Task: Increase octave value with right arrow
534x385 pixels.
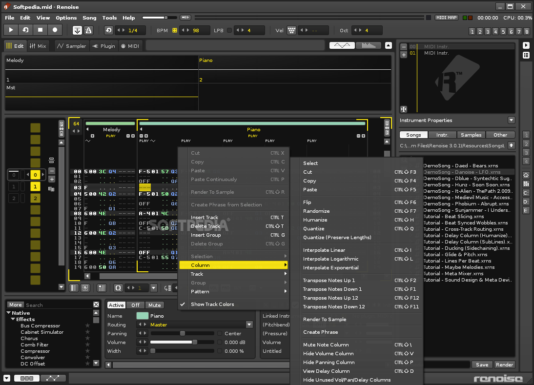Action: coord(360,30)
